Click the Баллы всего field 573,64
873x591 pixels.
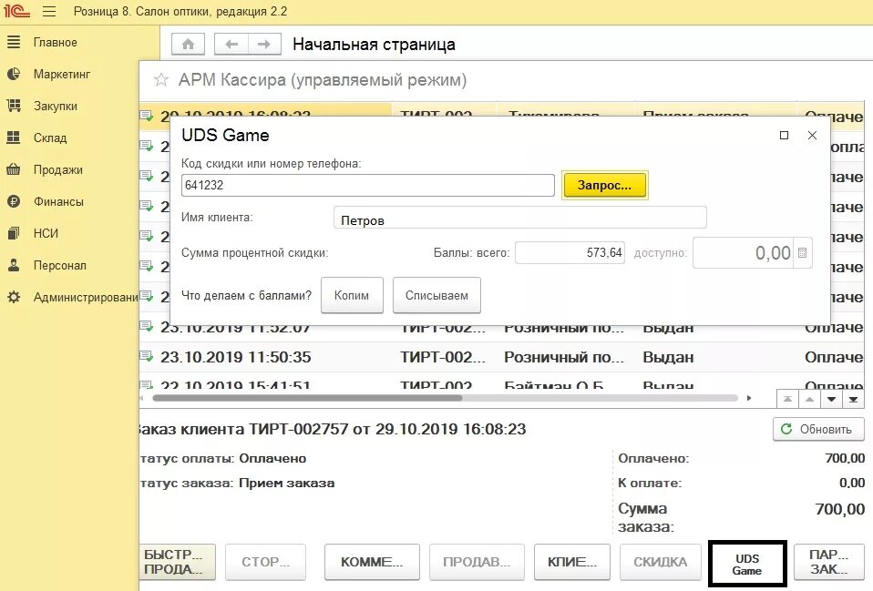(570, 252)
